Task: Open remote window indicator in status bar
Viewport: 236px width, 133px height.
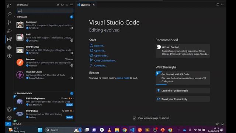Action: 8,124
